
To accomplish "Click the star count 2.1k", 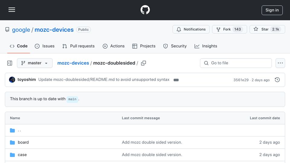I will tap(275, 29).
